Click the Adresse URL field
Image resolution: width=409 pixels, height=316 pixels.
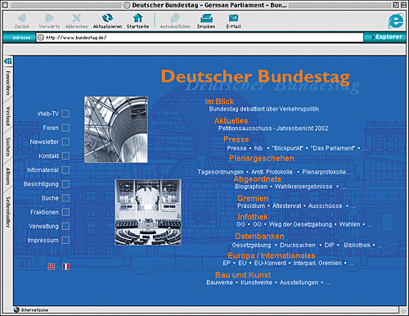click(x=200, y=38)
